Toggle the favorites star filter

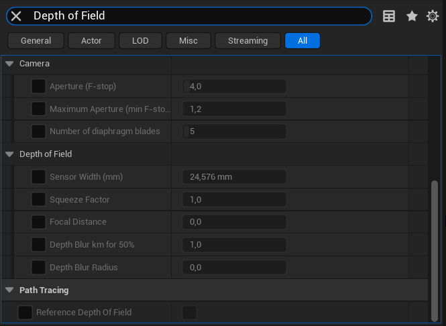coord(412,16)
